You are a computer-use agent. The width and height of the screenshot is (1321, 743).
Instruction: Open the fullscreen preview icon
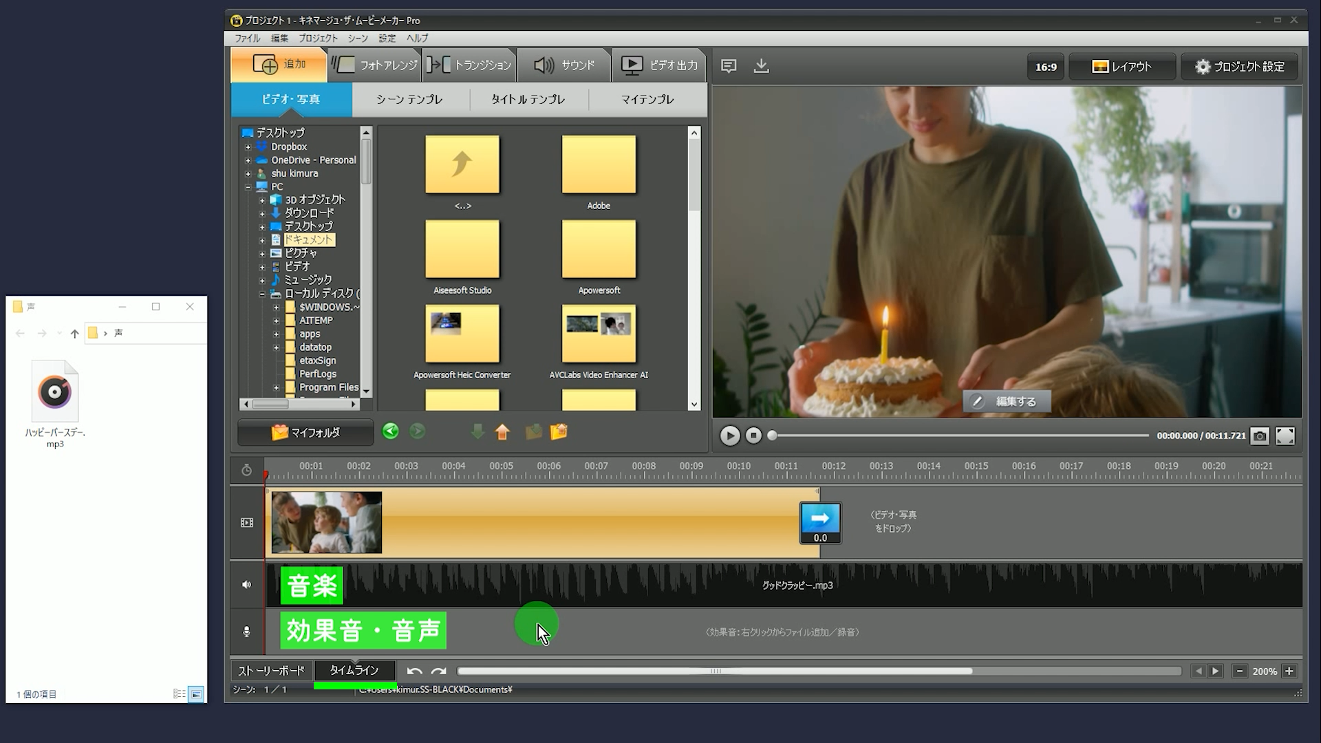1285,435
